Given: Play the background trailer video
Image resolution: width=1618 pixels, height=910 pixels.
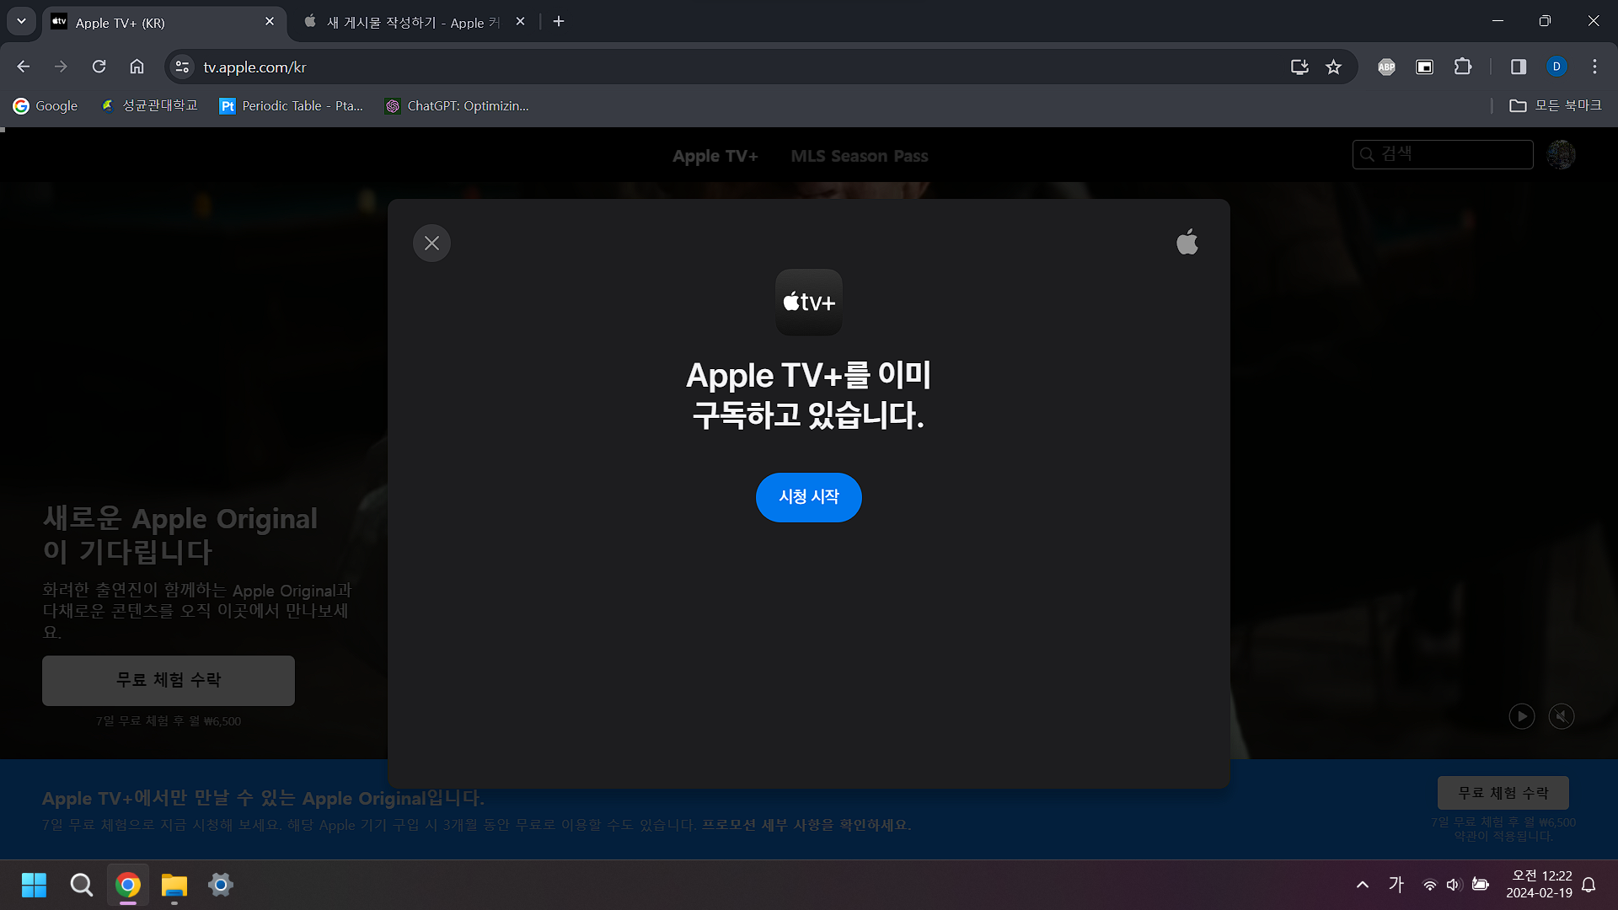Looking at the screenshot, I should click(x=1521, y=716).
